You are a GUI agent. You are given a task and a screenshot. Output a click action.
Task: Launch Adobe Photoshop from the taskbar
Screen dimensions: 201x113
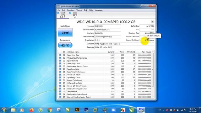[x=86, y=110]
